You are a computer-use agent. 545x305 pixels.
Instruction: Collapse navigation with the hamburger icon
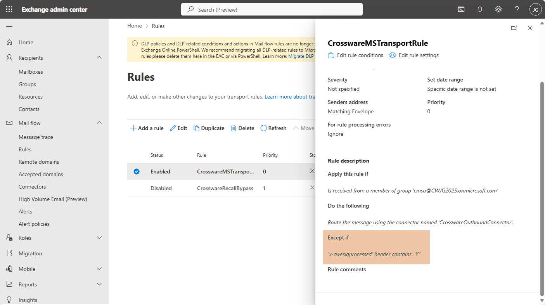pyautogui.click(x=9, y=26)
